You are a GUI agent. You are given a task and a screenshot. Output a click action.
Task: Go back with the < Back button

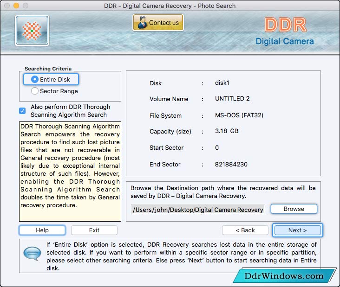tap(245, 230)
